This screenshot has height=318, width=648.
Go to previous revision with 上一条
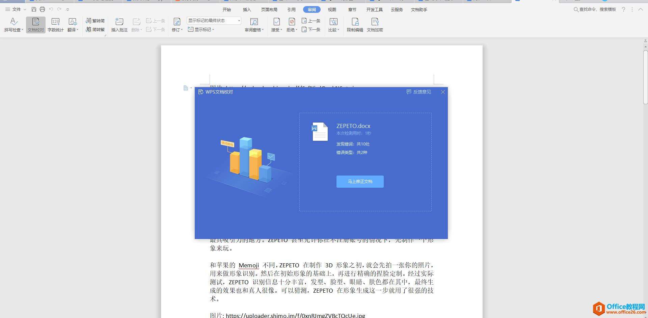[x=311, y=21]
